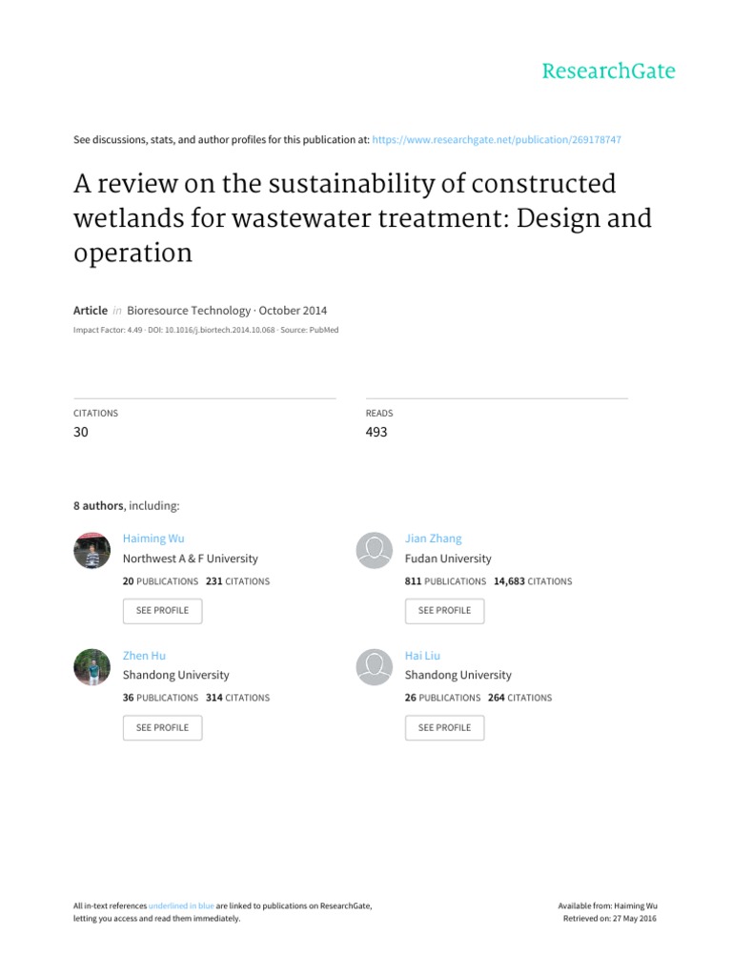Click Jian Zhang's avatar placeholder icon
Image resolution: width=732 pixels, height=976 pixels.
pos(375,551)
